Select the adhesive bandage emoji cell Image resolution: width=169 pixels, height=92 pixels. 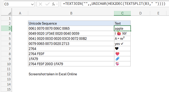[x=122, y=59]
